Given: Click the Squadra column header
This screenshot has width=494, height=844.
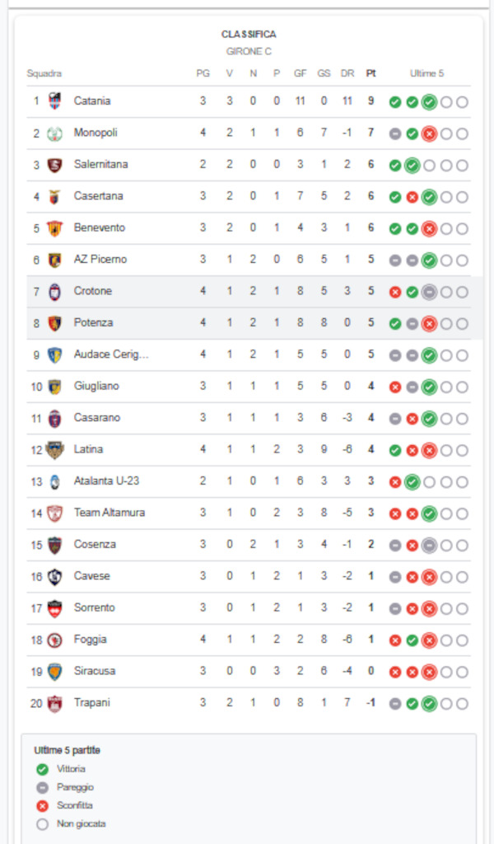Looking at the screenshot, I should 44,73.
